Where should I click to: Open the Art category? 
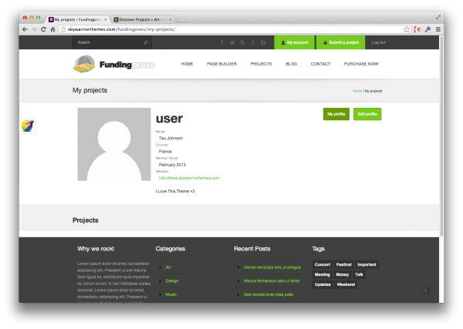[168, 267]
